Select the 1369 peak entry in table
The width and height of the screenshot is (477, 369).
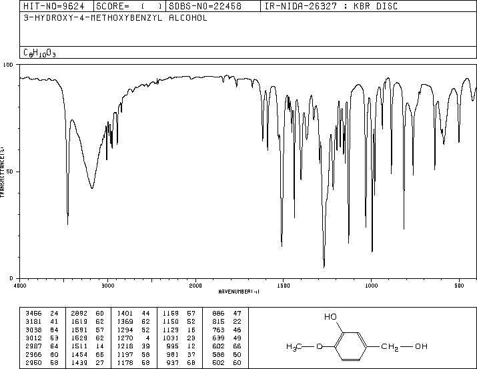coord(133,322)
